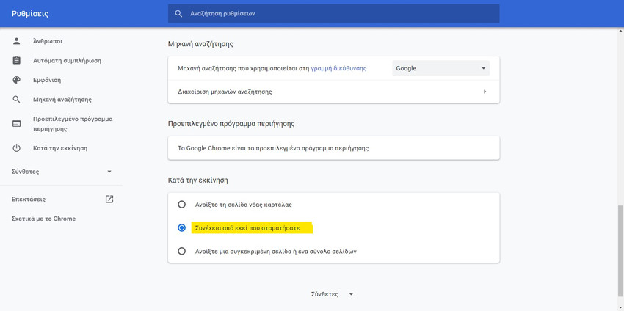Click the Προεπιλεγμένο πρόγραμμα περιήγησης section heading
Screen dimensions: 624x311
[231, 123]
